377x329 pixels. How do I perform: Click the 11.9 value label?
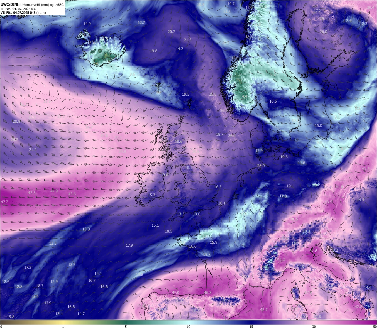[x=35, y=297]
